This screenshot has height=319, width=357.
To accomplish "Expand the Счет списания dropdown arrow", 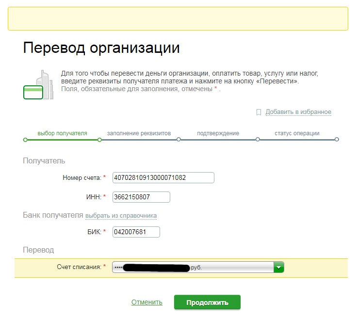I will click(279, 267).
